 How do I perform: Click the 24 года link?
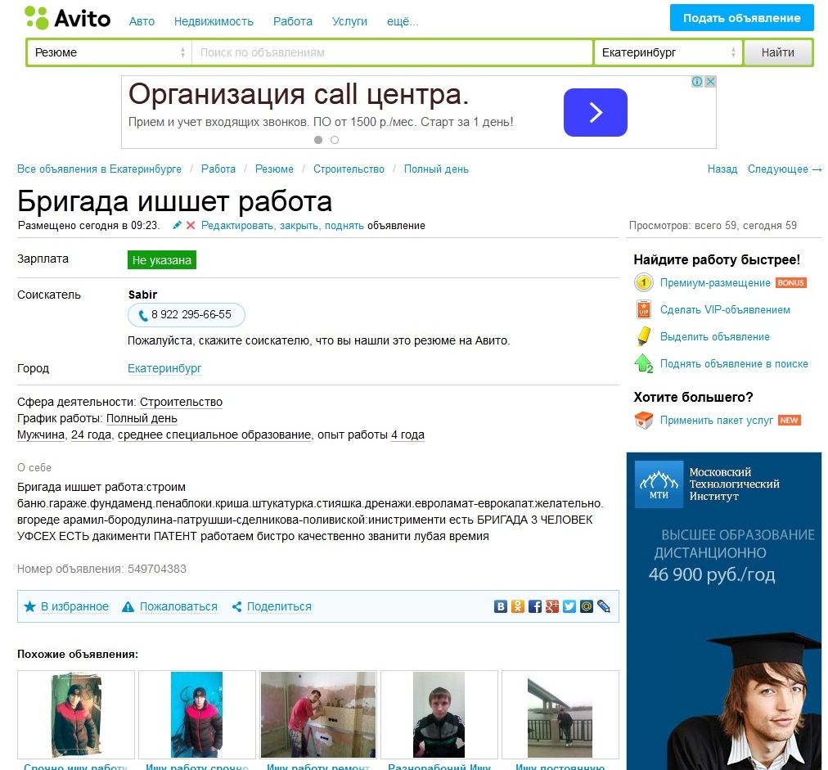(91, 435)
